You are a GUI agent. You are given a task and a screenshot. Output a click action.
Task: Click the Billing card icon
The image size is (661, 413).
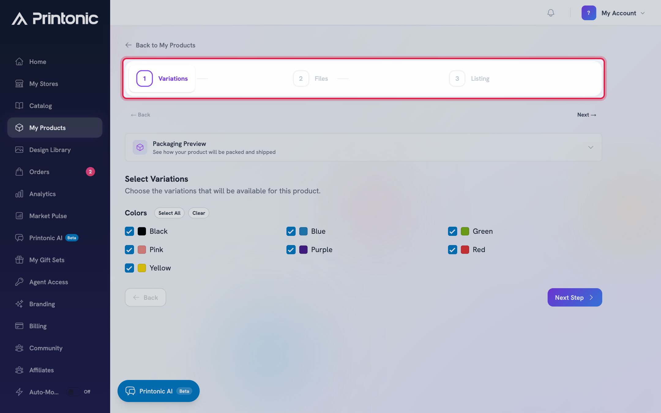point(19,326)
